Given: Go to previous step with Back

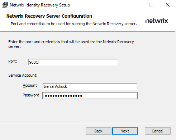Looking at the screenshot, I should [x=99, y=131].
